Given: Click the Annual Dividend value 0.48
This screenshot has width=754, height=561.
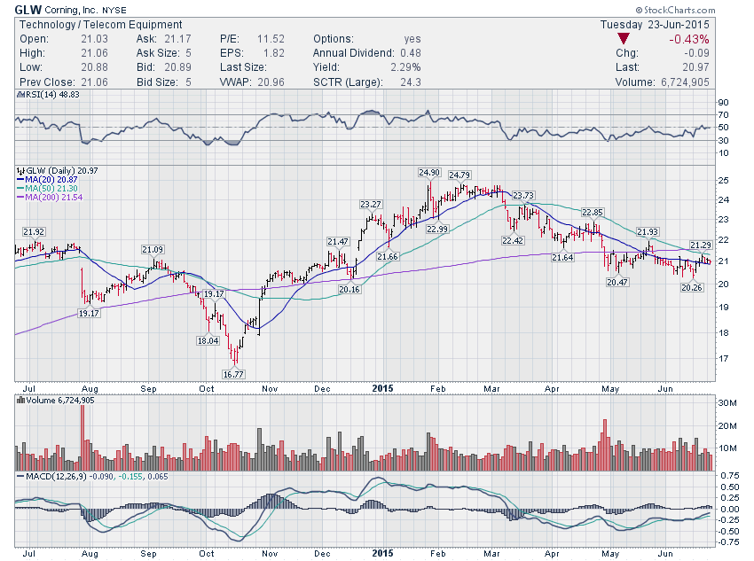Looking at the screenshot, I should (x=410, y=53).
